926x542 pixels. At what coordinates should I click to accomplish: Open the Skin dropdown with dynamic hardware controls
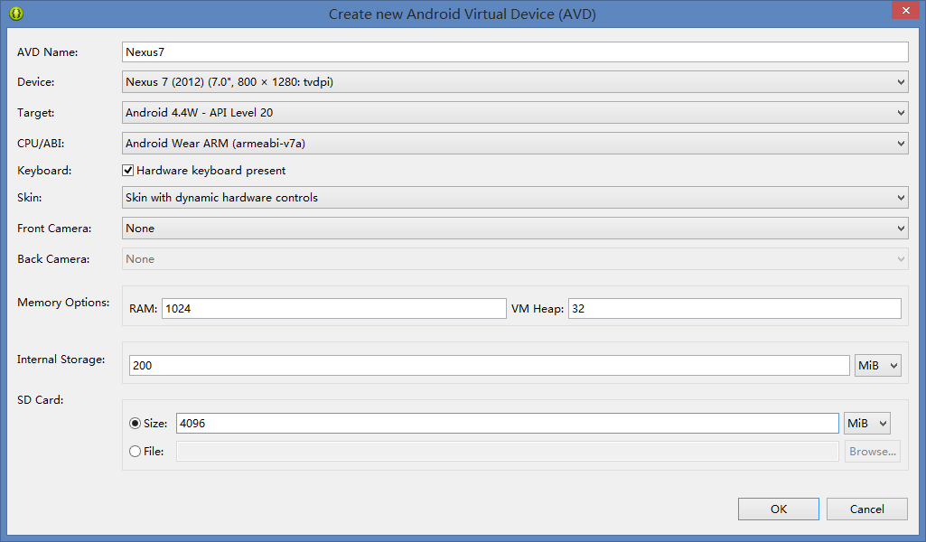515,198
